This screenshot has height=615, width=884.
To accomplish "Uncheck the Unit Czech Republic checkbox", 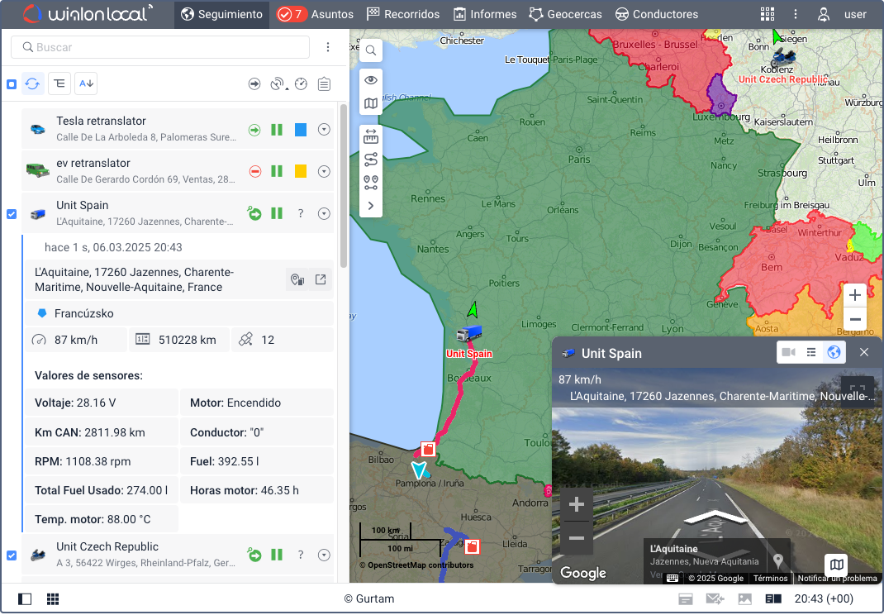I will point(12,555).
